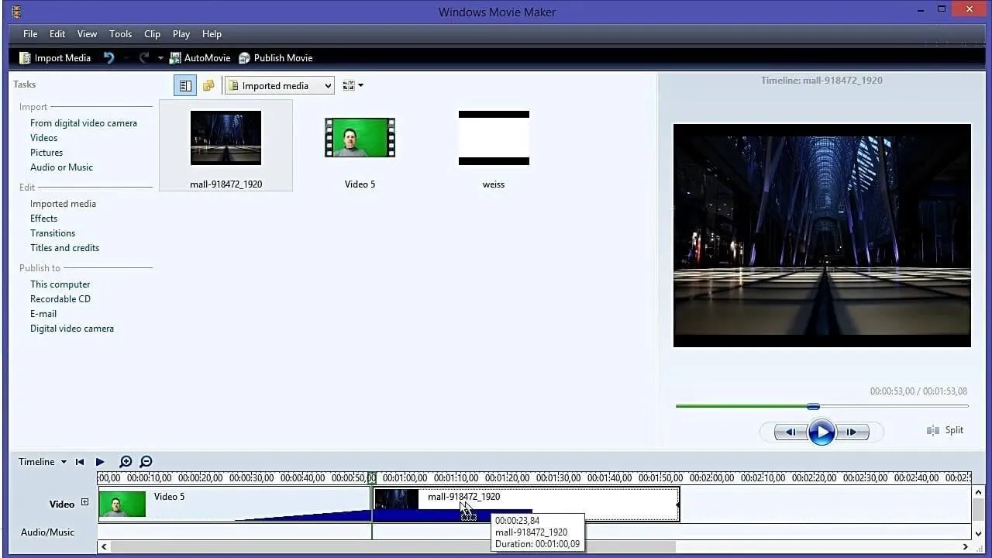Screen dimensions: 992x558
Task: Open the thumbnail views dropdown arrow
Action: point(360,86)
